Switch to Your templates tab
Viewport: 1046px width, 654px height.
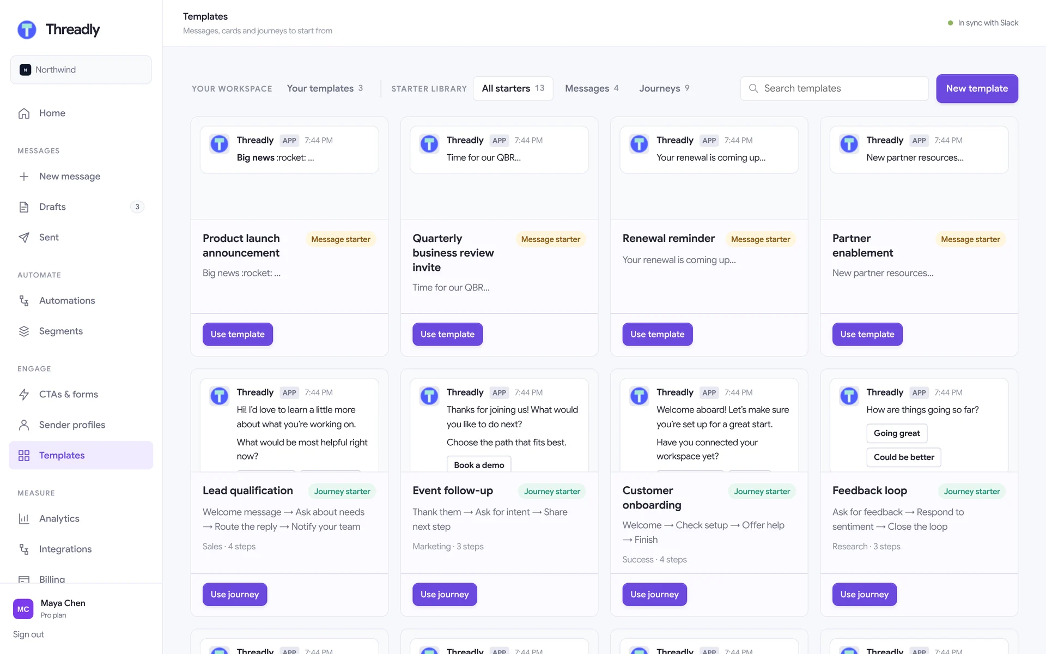pyautogui.click(x=325, y=88)
